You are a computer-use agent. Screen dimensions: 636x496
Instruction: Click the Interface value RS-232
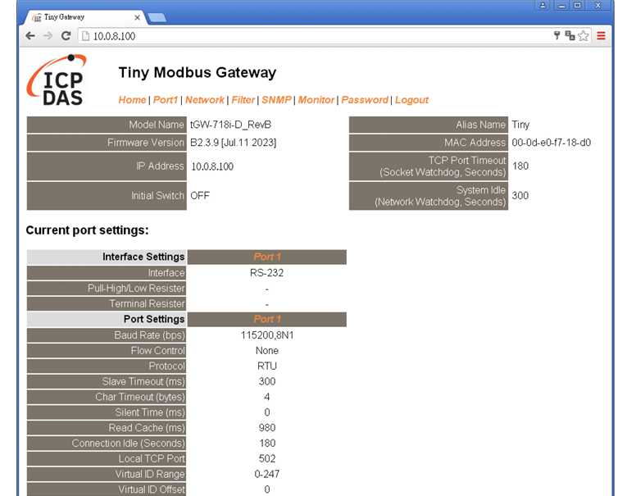point(267,273)
